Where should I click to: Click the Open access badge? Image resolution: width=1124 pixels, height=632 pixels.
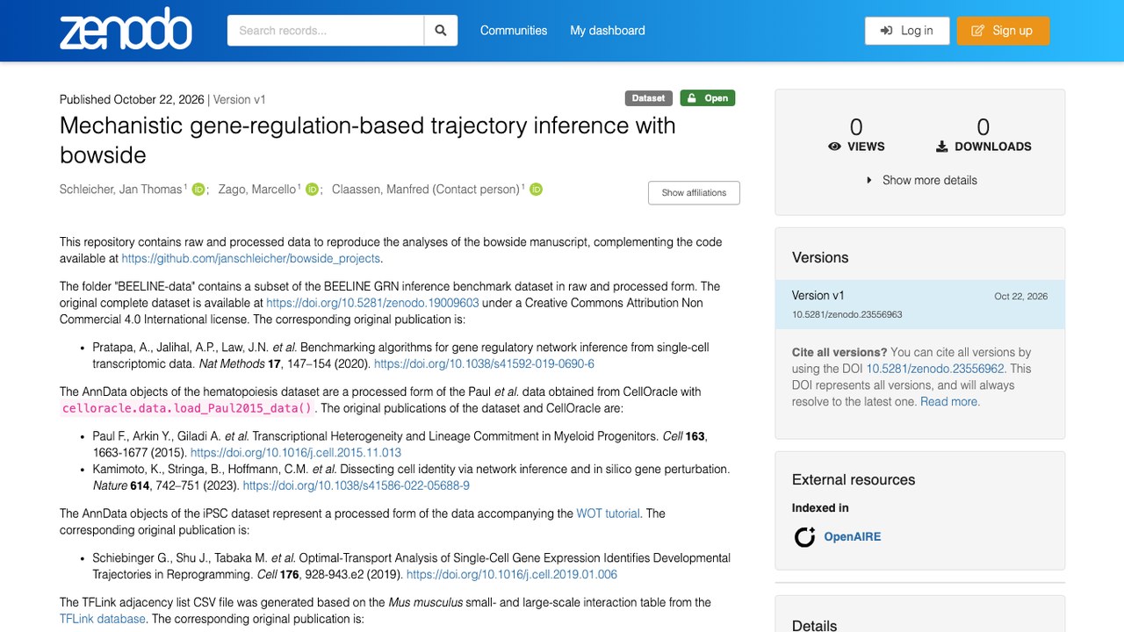tap(708, 98)
